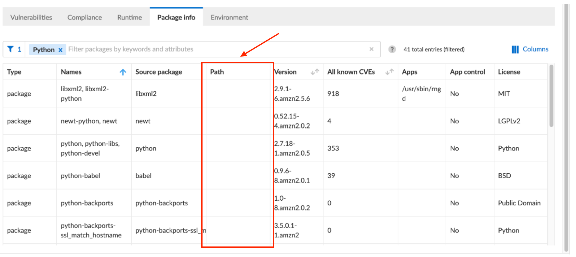Open the help question mark icon
Screen dimensions: 576x257
[392, 49]
